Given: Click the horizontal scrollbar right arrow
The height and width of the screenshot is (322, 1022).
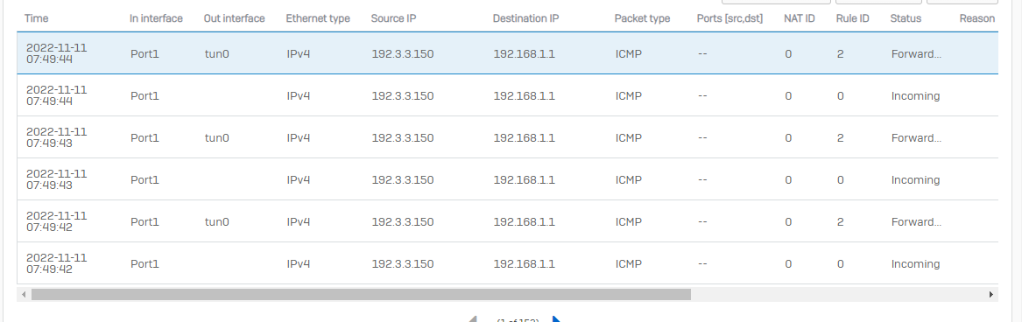Looking at the screenshot, I should click(x=991, y=295).
